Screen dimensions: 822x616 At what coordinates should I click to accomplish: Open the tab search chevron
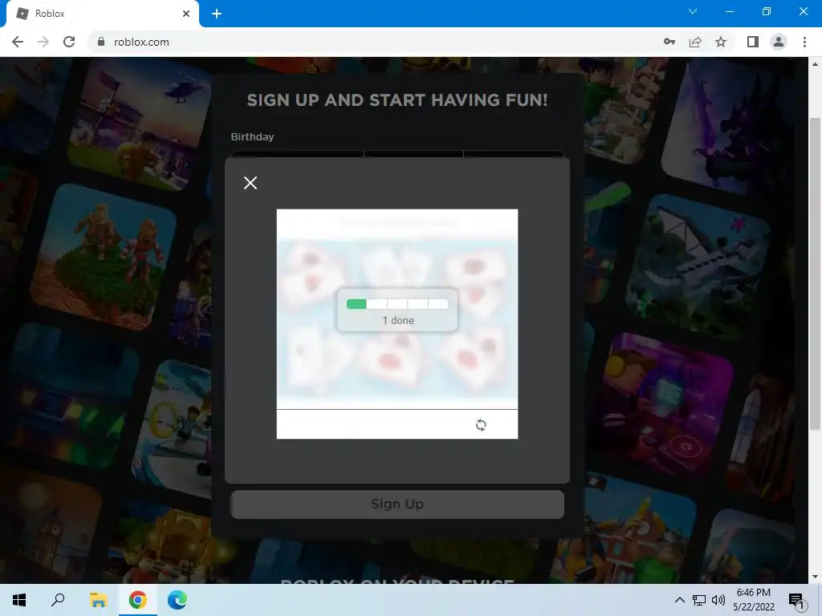click(x=693, y=11)
